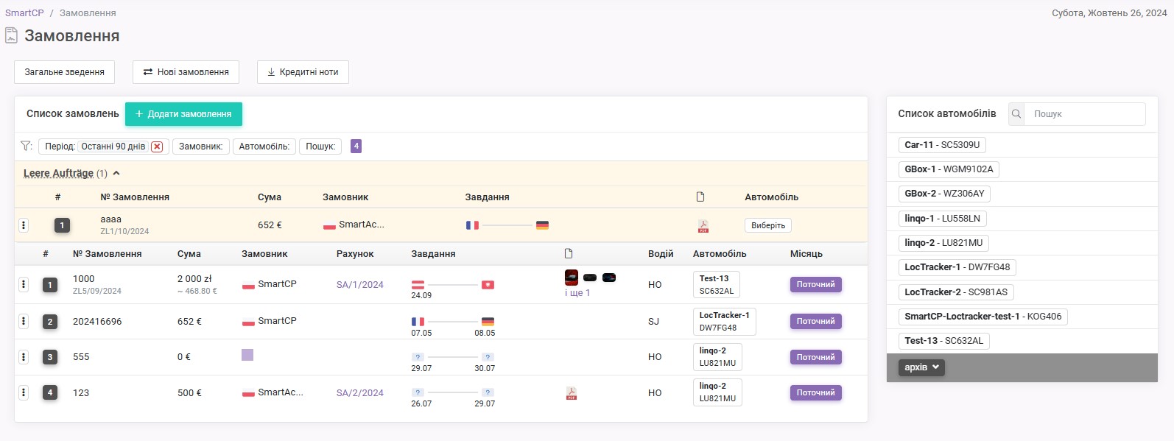1174x441 pixels.
Task: Click the document icon header in lower table
Action: [569, 253]
